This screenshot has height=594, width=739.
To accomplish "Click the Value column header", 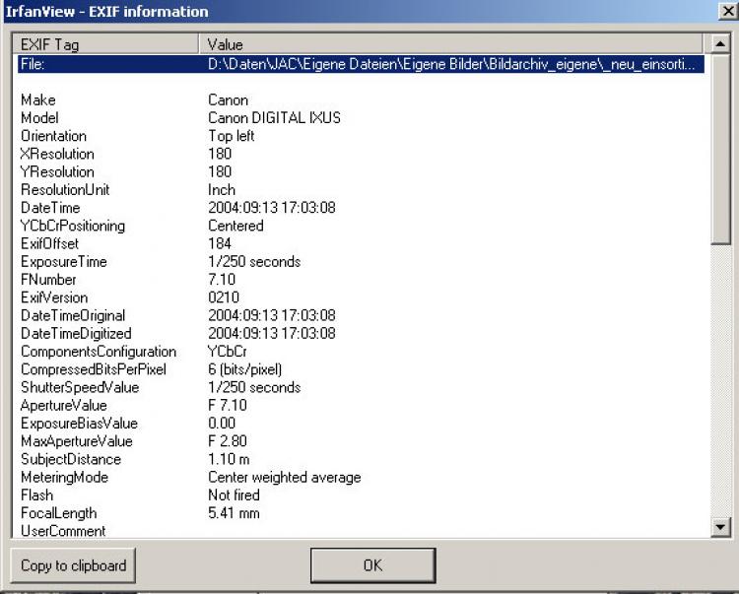I will point(453,44).
